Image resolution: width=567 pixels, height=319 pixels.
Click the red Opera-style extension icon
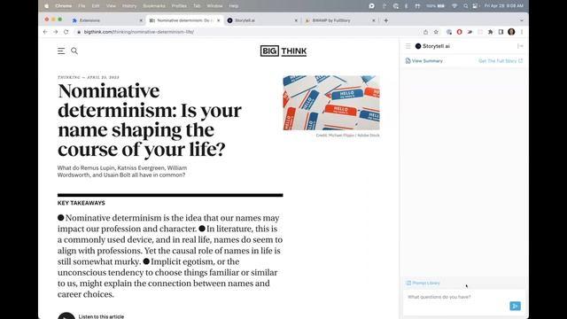459,32
